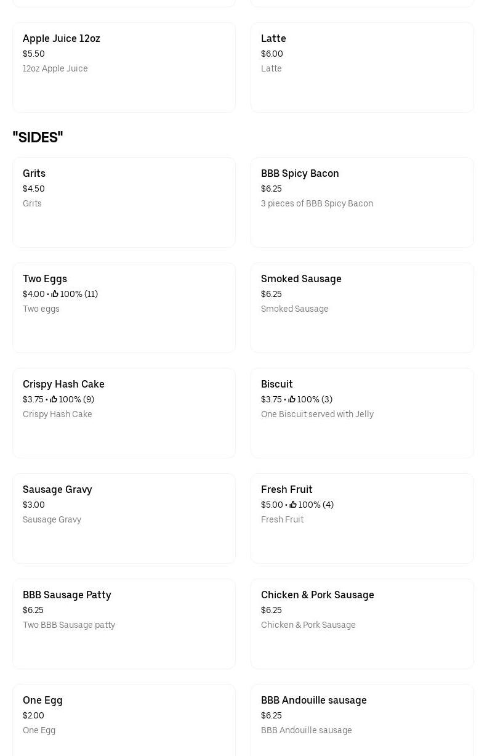
Task: Click the thumbs-up icon on Biscuit
Action: (x=292, y=400)
